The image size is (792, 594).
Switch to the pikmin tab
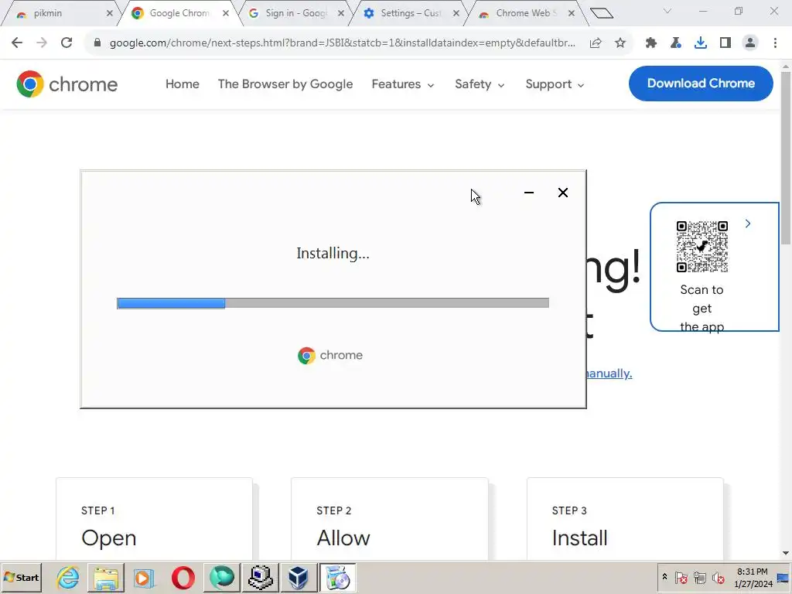click(60, 13)
